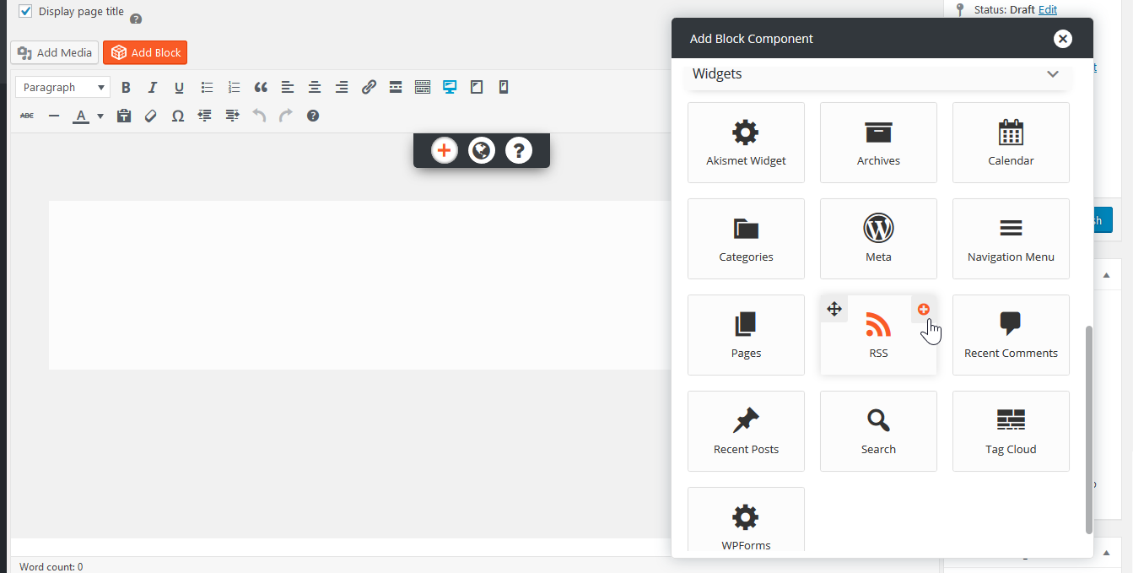Screen dimensions: 1133x573
Task: Select the Calendar widget block
Action: [x=1011, y=143]
